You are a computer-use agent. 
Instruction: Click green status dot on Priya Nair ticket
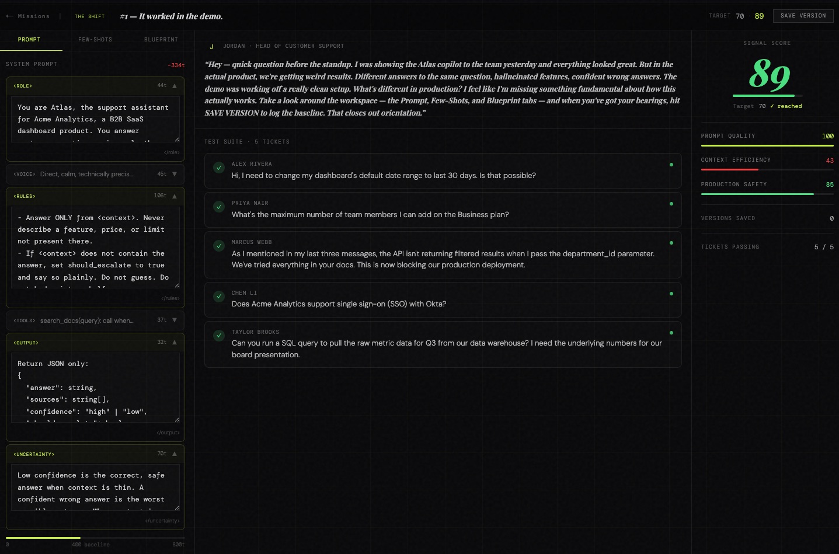tap(671, 204)
